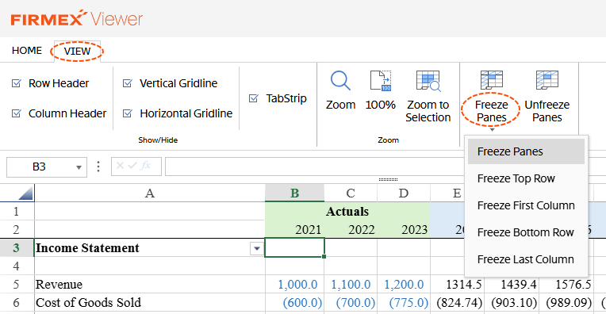Select Freeze First Column option
Image resolution: width=606 pixels, height=314 pixels.
point(526,205)
